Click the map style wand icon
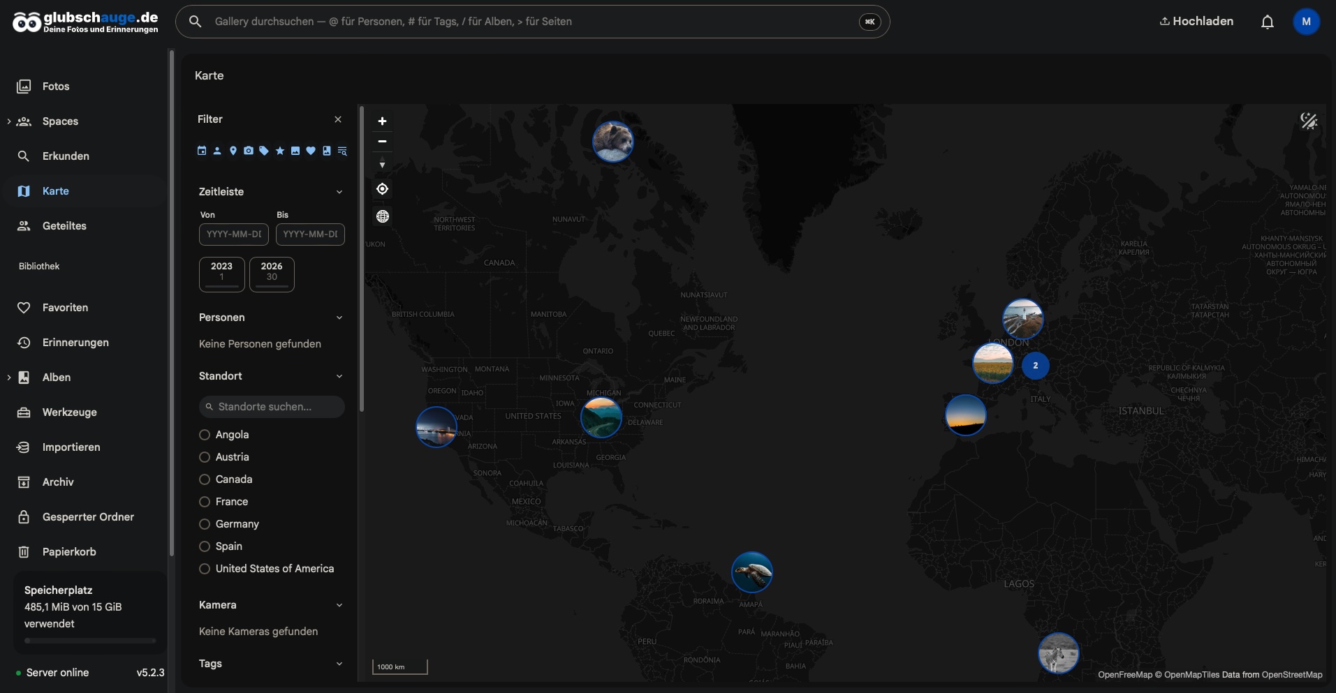The image size is (1336, 693). click(1309, 121)
